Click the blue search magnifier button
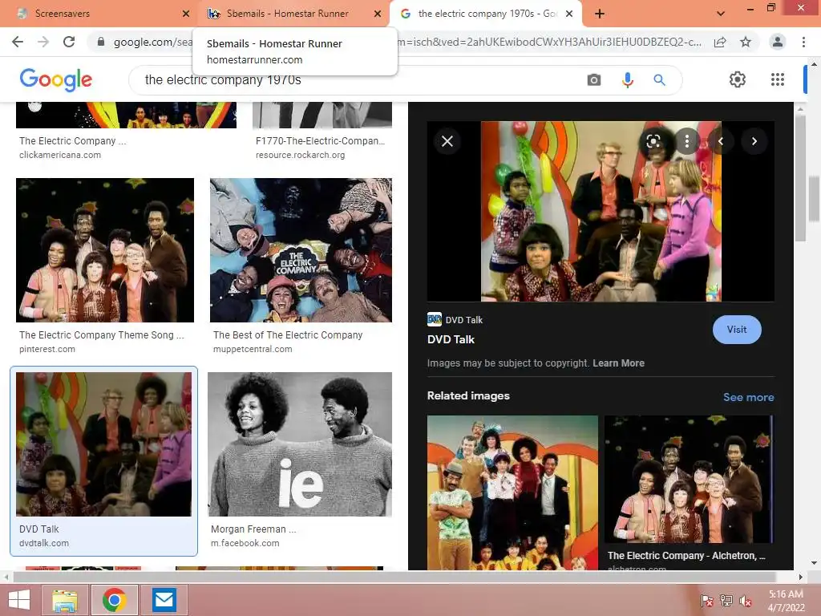This screenshot has width=821, height=616. click(659, 80)
